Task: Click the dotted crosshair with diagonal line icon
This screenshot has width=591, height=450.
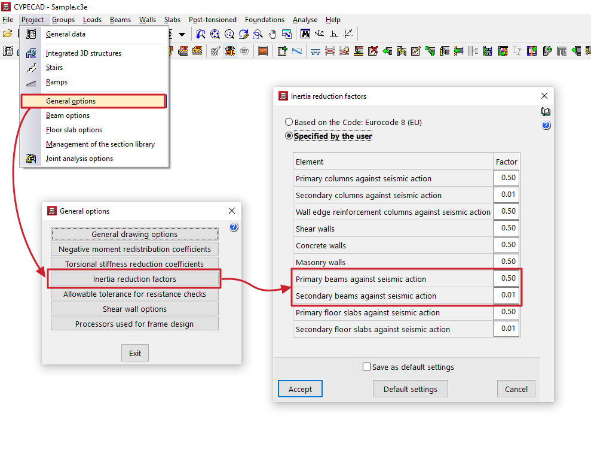Action: [x=348, y=34]
